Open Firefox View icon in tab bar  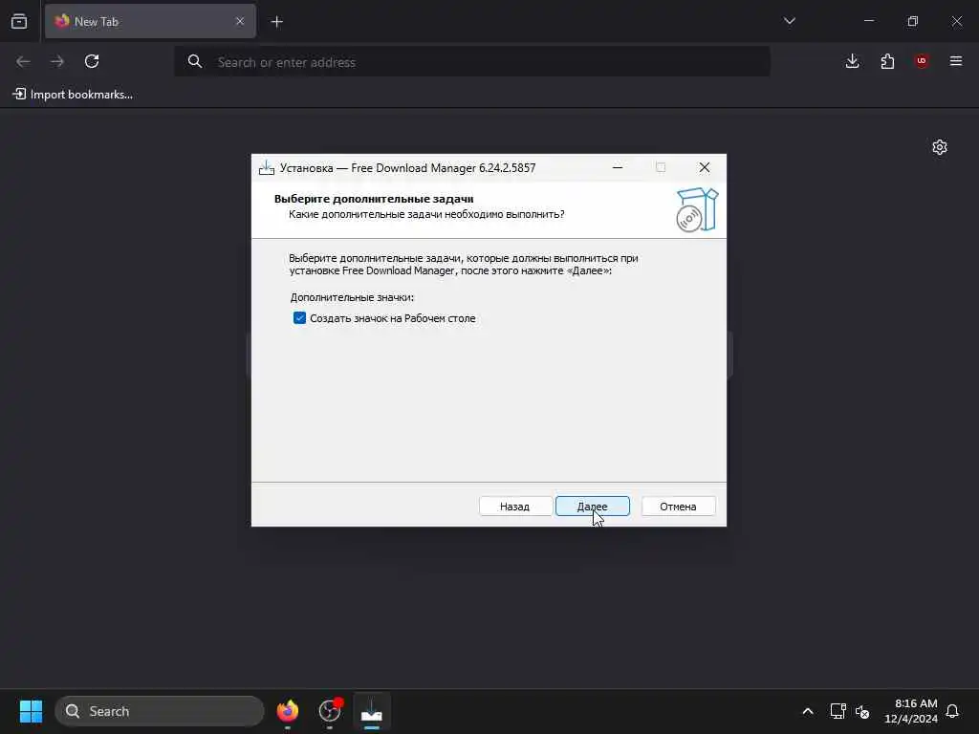pos(19,21)
